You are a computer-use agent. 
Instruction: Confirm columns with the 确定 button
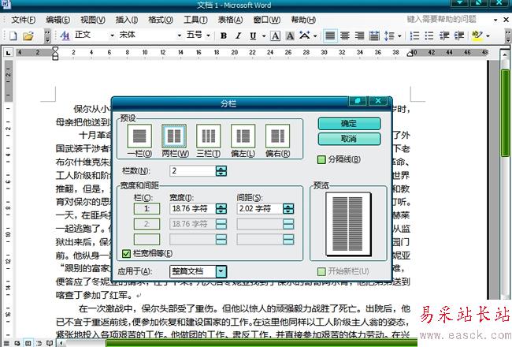click(x=349, y=124)
